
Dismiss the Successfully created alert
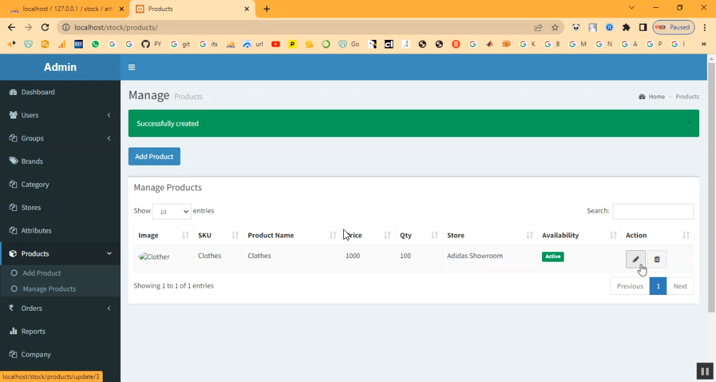pyautogui.click(x=688, y=123)
